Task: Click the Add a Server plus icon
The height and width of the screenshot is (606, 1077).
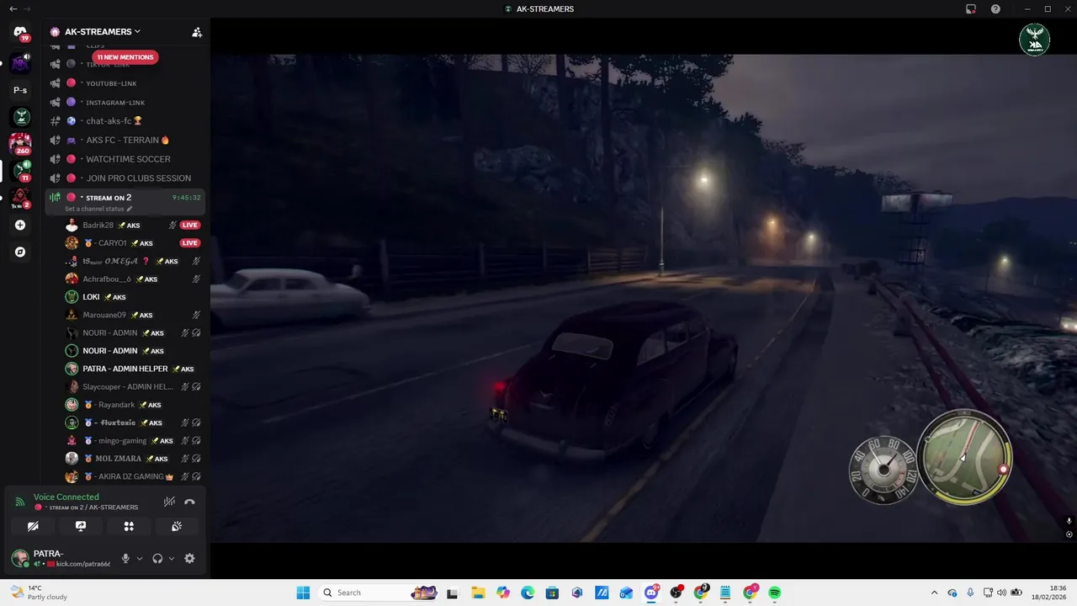Action: point(20,225)
